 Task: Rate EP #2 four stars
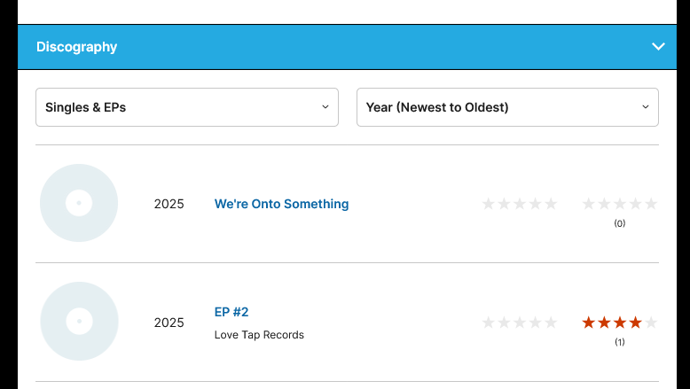tap(535, 323)
